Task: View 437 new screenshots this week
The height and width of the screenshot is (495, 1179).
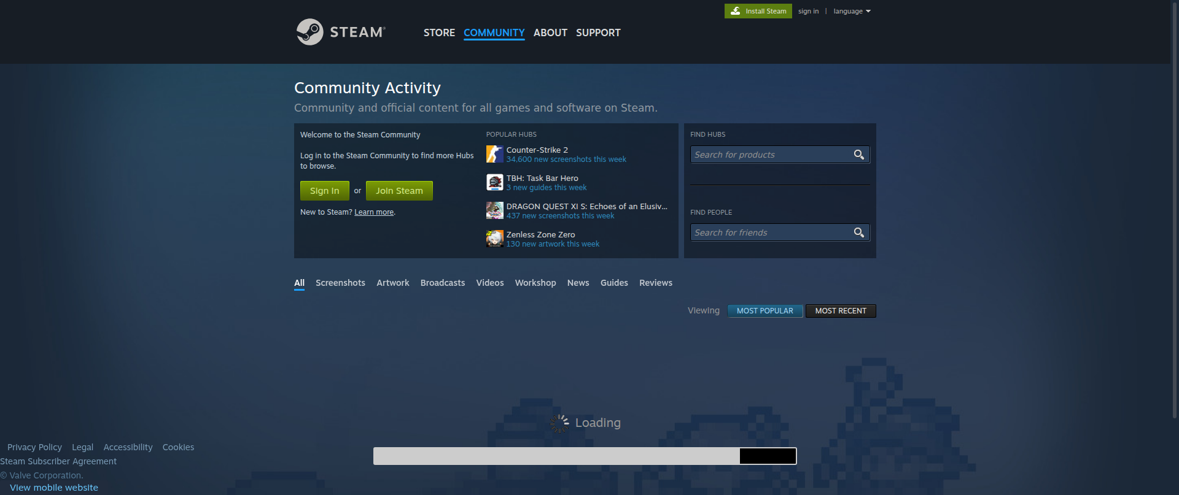Action: click(x=560, y=216)
